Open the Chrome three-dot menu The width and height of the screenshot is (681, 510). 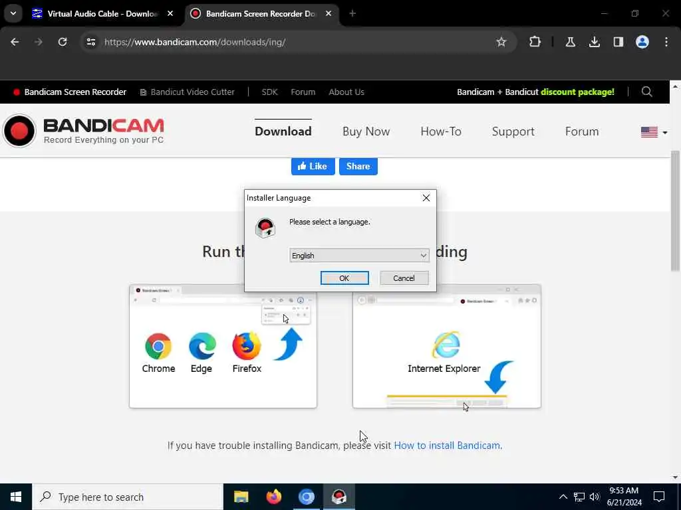pos(666,42)
